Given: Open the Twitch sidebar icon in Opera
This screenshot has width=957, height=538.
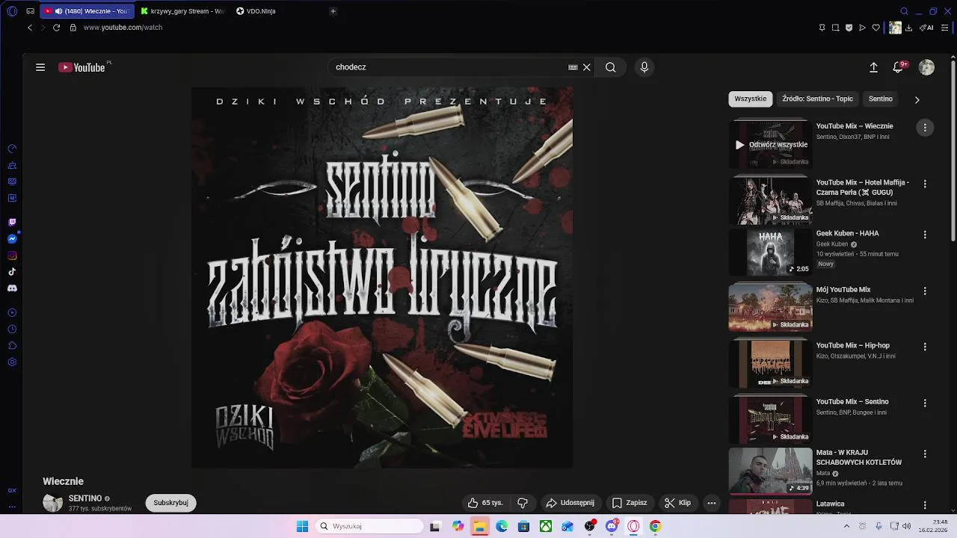Looking at the screenshot, I should [x=12, y=223].
